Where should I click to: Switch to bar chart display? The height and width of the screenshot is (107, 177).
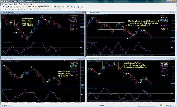point(52,7)
